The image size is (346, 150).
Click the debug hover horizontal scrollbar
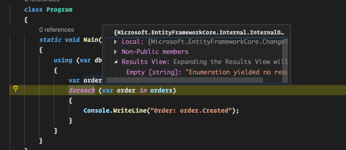[x=184, y=79]
